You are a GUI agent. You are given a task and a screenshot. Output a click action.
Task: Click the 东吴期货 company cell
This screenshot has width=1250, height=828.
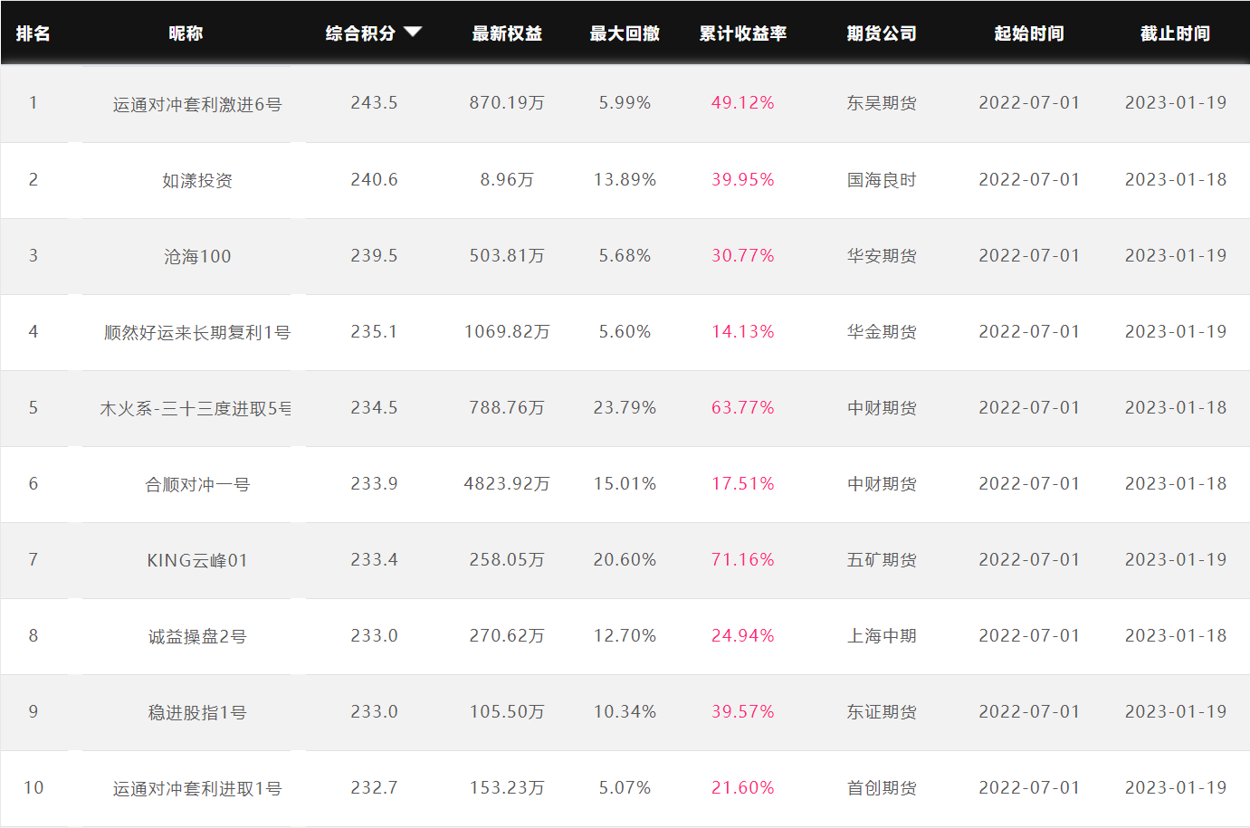coord(882,103)
